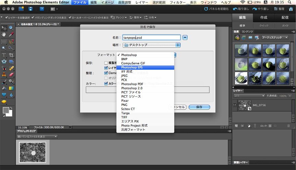Choose the Horizontal Type tool
Image resolution: width=296 pixels, height=170 pixels.
click(x=4, y=55)
